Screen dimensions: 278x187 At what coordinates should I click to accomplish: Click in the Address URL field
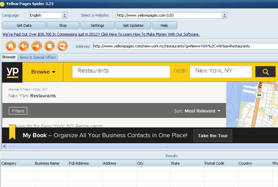tap(185, 46)
